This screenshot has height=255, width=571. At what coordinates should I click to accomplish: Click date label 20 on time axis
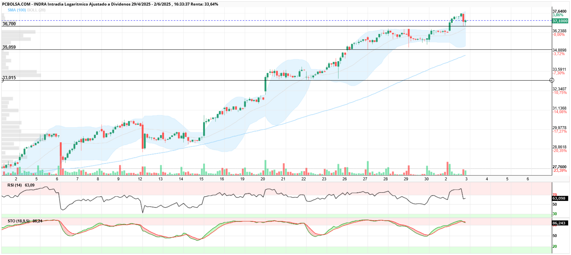[263, 179]
